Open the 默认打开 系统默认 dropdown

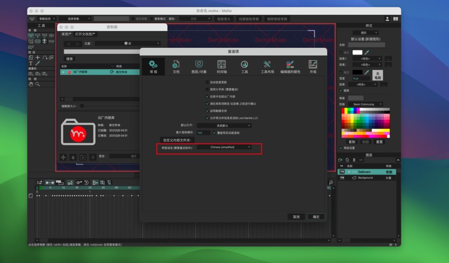coord(224,125)
